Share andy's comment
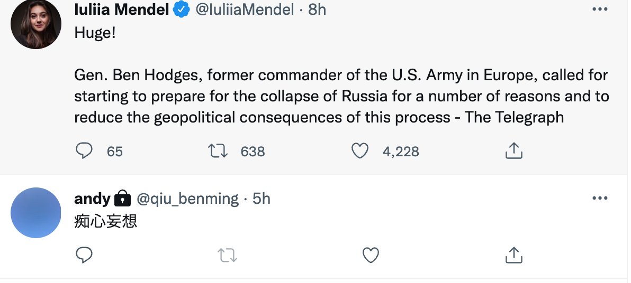Image resolution: width=631 pixels, height=283 pixels. click(513, 256)
